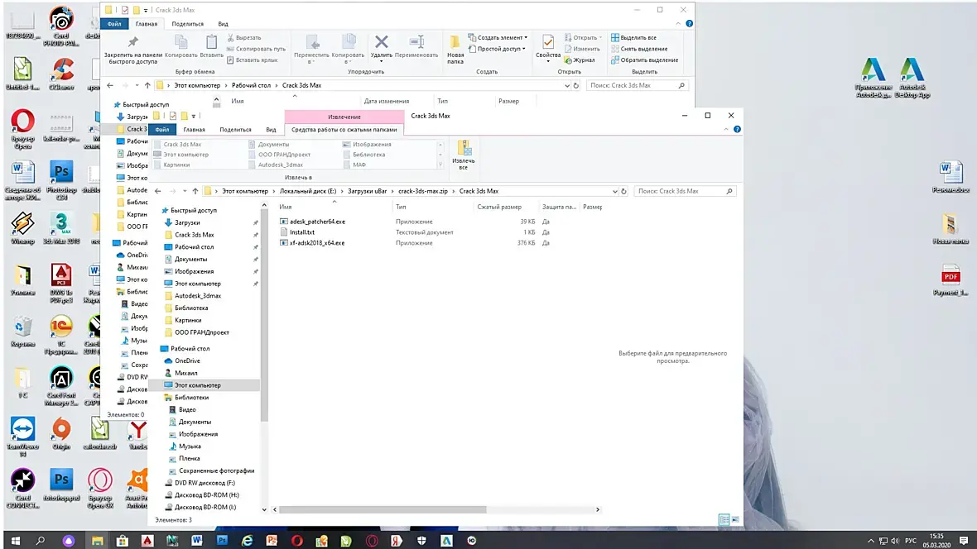Screen dimensions: 977x549
Task: Click the Снять выделение button
Action: point(638,49)
